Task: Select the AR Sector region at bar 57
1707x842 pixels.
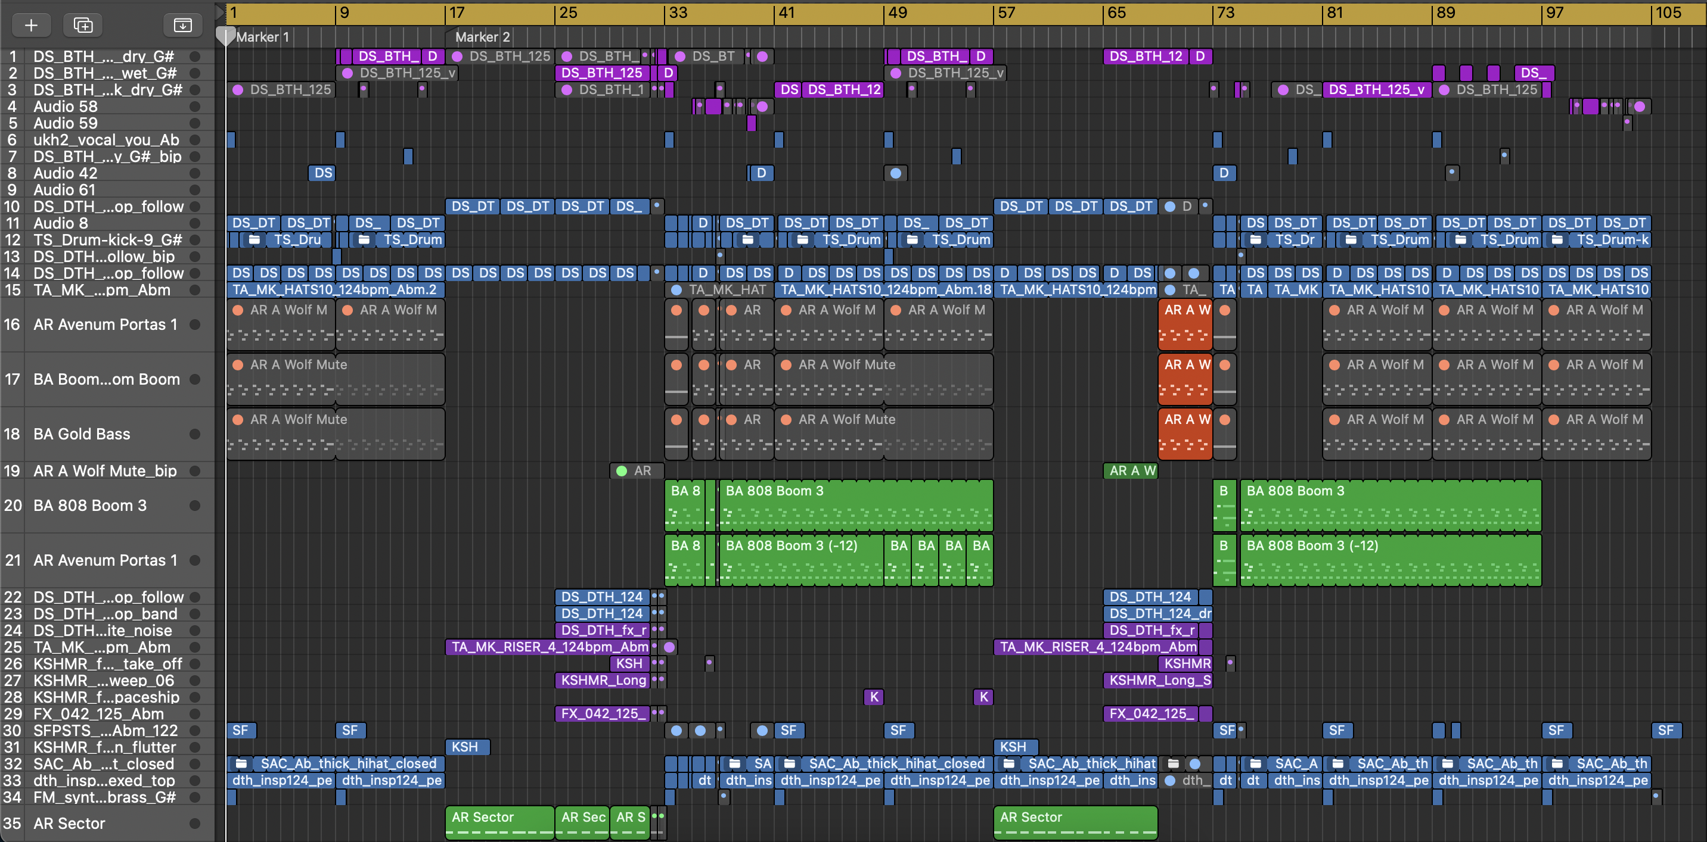Action: (x=1075, y=824)
